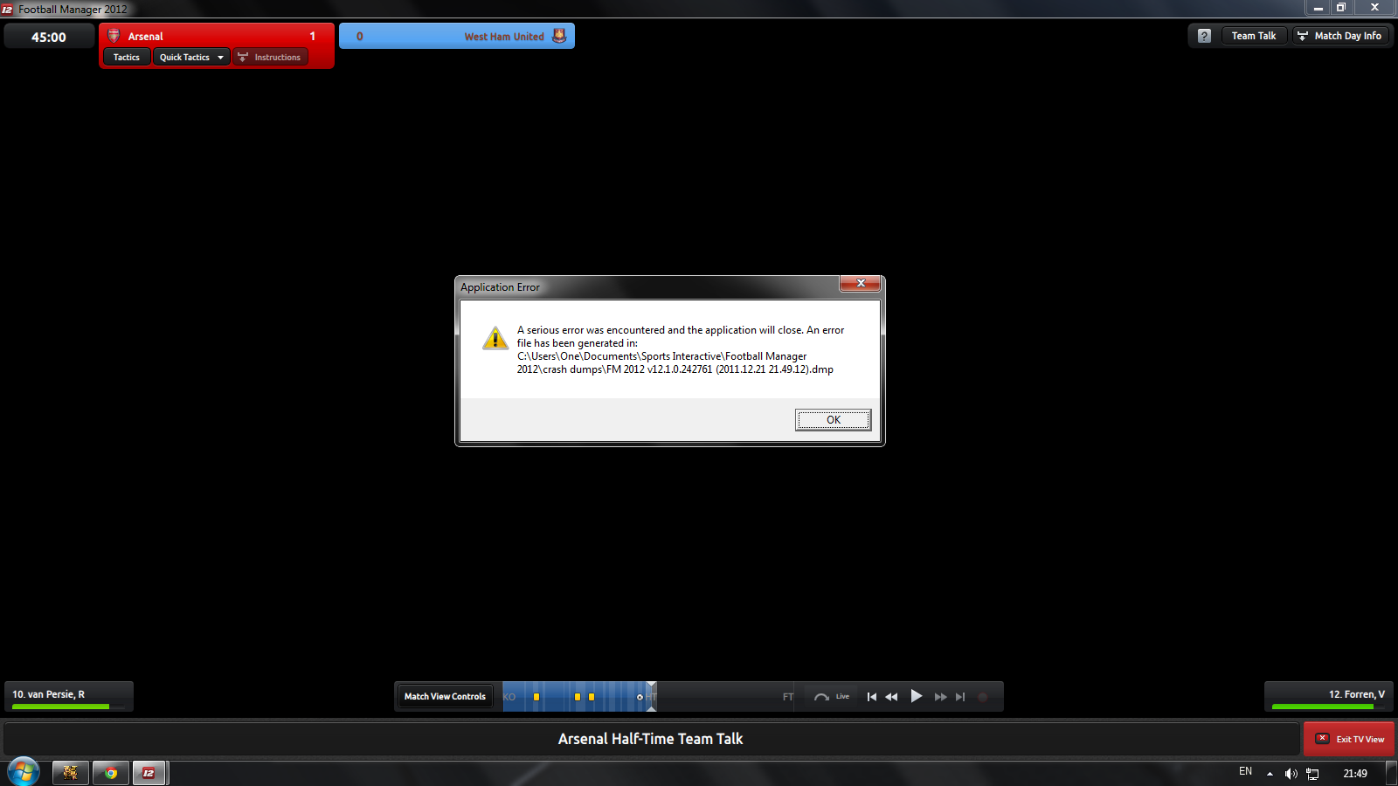Click the Show Desktop strip after the taskbar clock

[1392, 774]
